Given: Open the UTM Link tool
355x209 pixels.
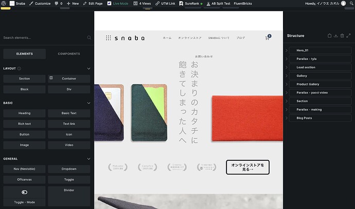Looking at the screenshot, I should pyautogui.click(x=165, y=4).
